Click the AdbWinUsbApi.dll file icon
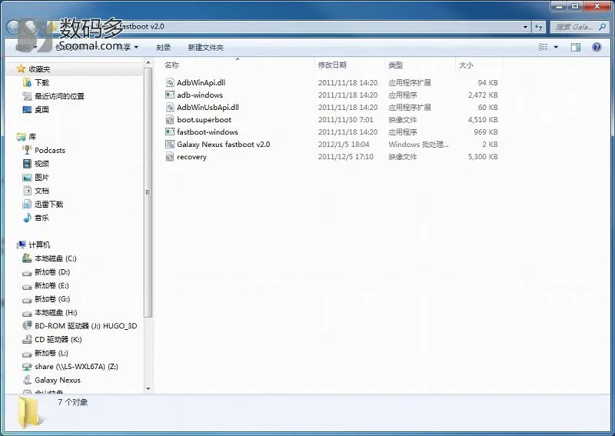 coord(170,107)
